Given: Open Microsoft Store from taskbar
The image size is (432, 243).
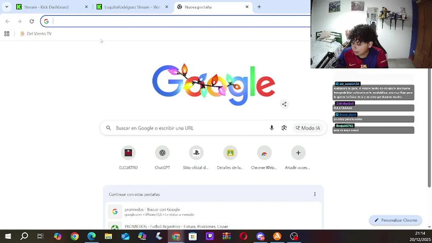Looking at the screenshot, I should click(193, 236).
